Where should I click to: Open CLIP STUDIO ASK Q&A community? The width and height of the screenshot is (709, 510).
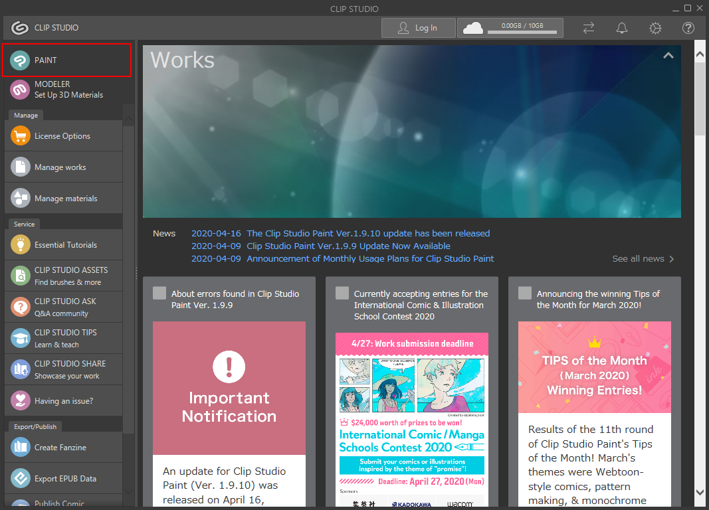(66, 307)
